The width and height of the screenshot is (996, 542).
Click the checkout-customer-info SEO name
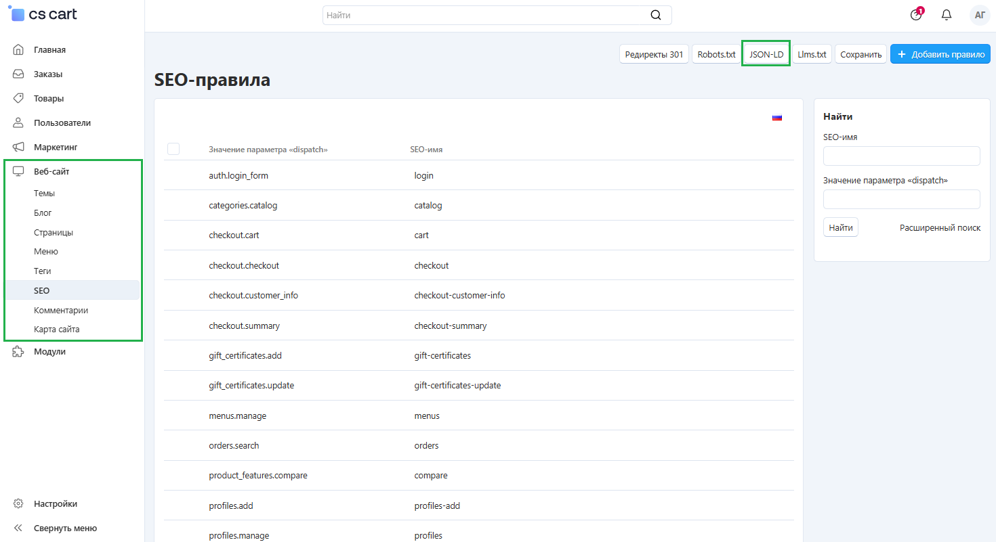point(460,295)
